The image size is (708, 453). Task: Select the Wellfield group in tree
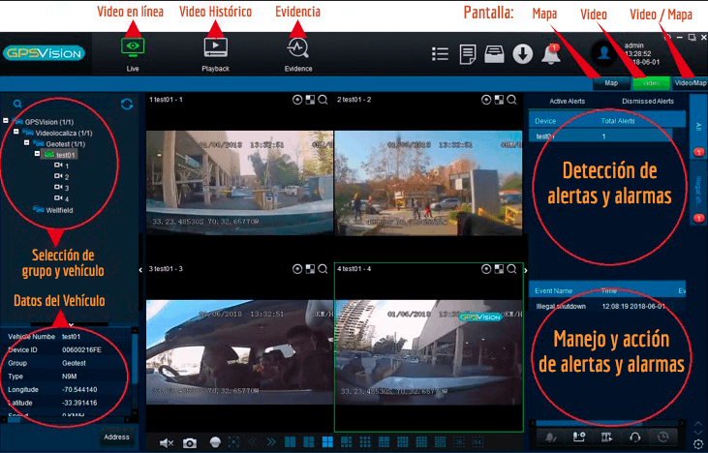[53, 210]
